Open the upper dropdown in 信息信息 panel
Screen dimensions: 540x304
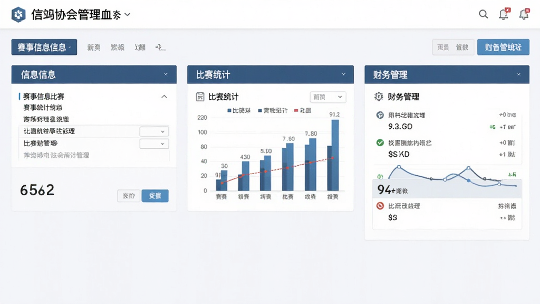[155, 131]
